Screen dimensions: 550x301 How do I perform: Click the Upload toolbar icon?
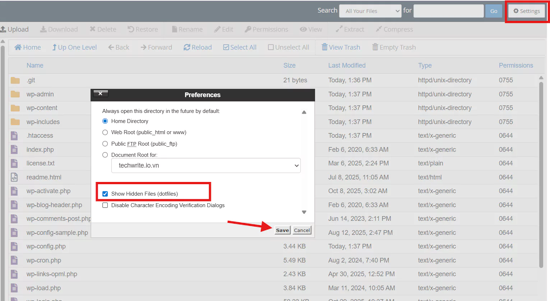tap(4, 29)
